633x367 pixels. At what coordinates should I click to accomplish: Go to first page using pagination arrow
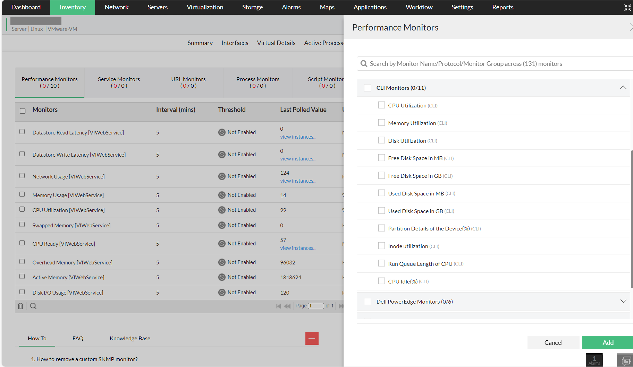(x=278, y=306)
